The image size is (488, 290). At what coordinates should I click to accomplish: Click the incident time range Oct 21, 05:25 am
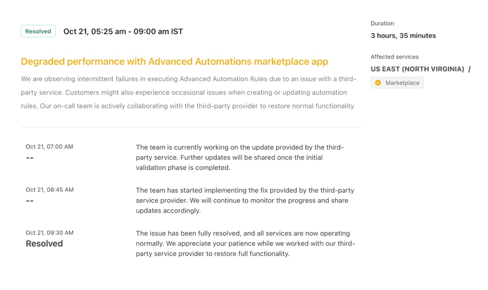pos(123,31)
